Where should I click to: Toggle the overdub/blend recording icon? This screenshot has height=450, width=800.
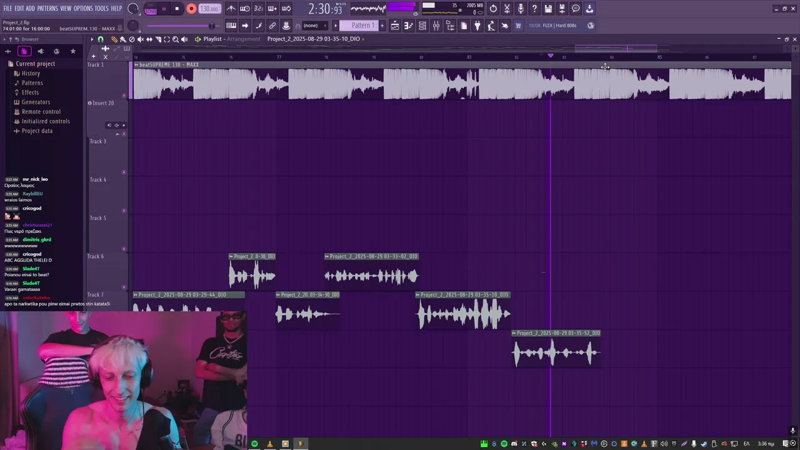(x=272, y=9)
